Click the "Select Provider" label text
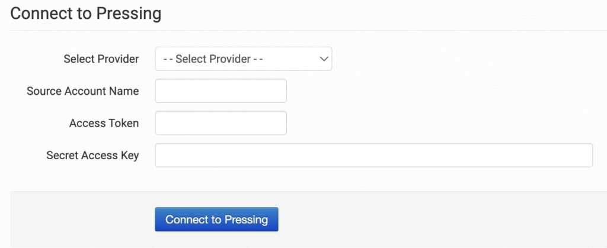The height and width of the screenshot is (248, 607). pos(101,59)
